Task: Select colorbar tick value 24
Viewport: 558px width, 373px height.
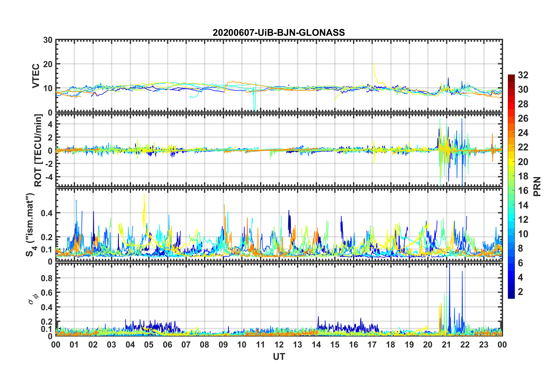Action: tap(523, 133)
